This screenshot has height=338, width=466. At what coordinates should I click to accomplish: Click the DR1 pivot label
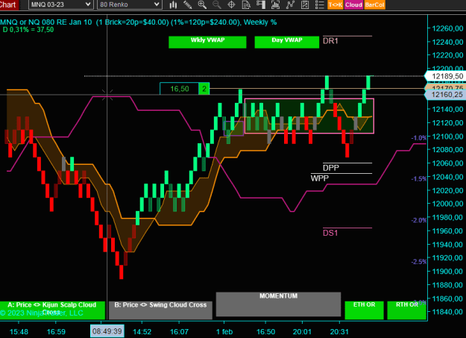coord(330,41)
